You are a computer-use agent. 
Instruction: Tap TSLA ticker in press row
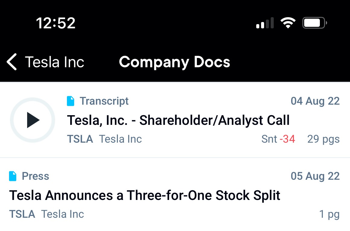(22, 214)
